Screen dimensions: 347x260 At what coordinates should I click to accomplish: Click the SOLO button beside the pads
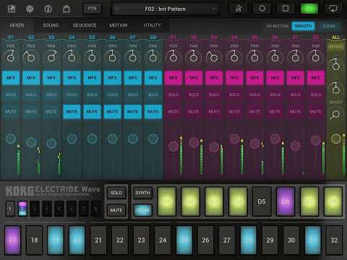[x=116, y=193]
